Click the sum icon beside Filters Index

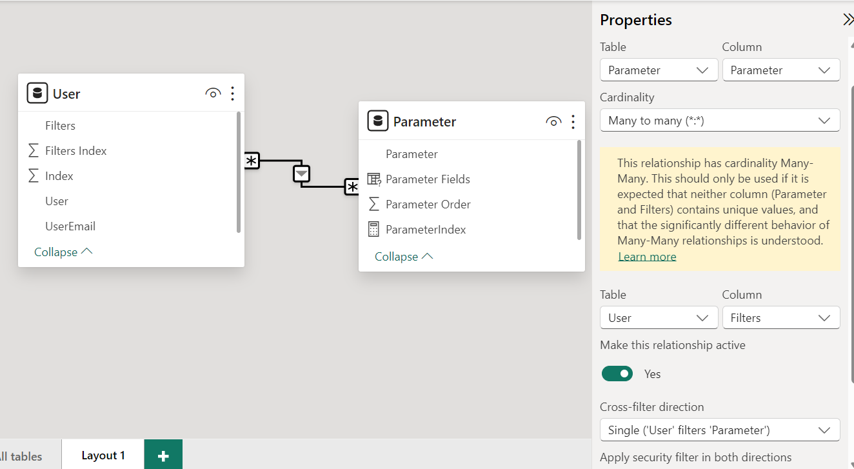click(34, 150)
